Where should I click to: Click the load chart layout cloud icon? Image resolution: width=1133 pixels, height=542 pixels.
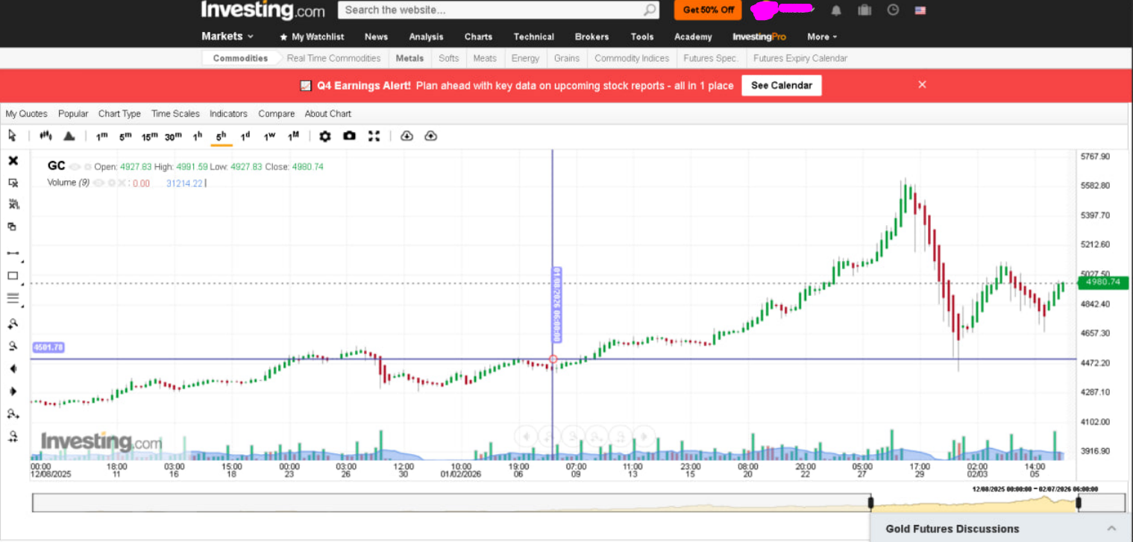point(407,136)
